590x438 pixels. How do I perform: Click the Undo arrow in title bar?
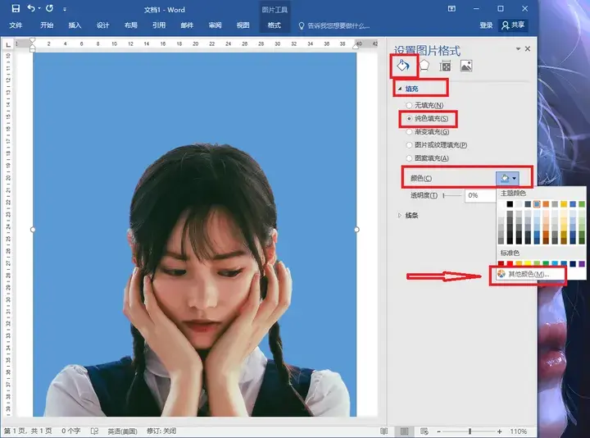[x=32, y=9]
